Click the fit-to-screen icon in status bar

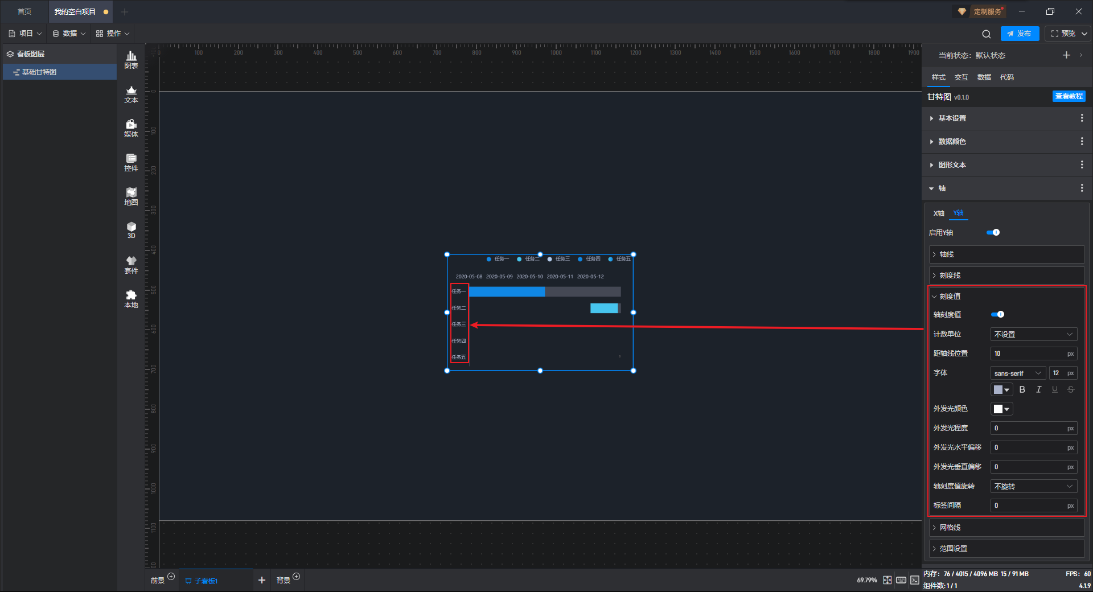(x=887, y=580)
